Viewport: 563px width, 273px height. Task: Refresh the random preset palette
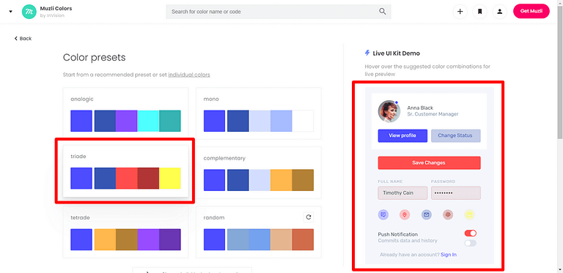(309, 217)
